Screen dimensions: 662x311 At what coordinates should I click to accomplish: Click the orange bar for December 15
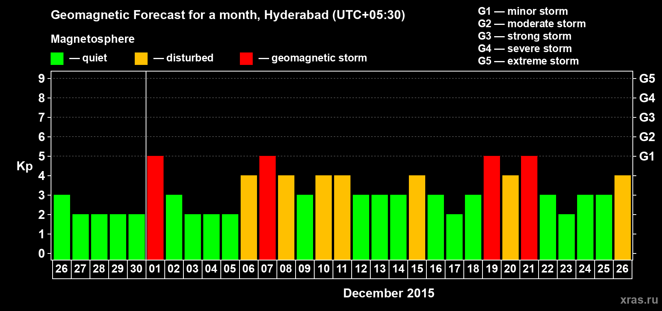pos(417,218)
